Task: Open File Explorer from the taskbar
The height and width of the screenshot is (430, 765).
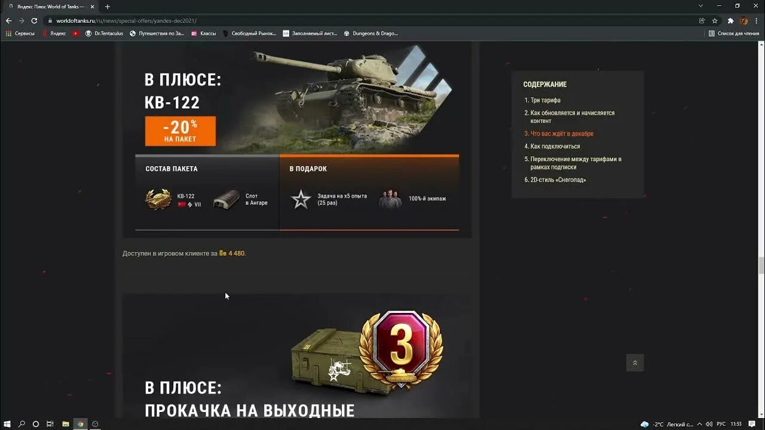Action: tap(65, 424)
